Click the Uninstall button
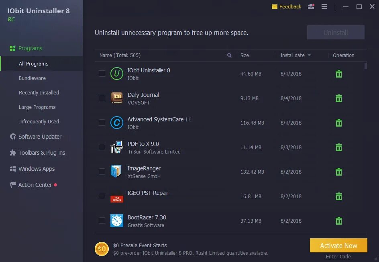The height and width of the screenshot is (262, 379). pyautogui.click(x=336, y=33)
